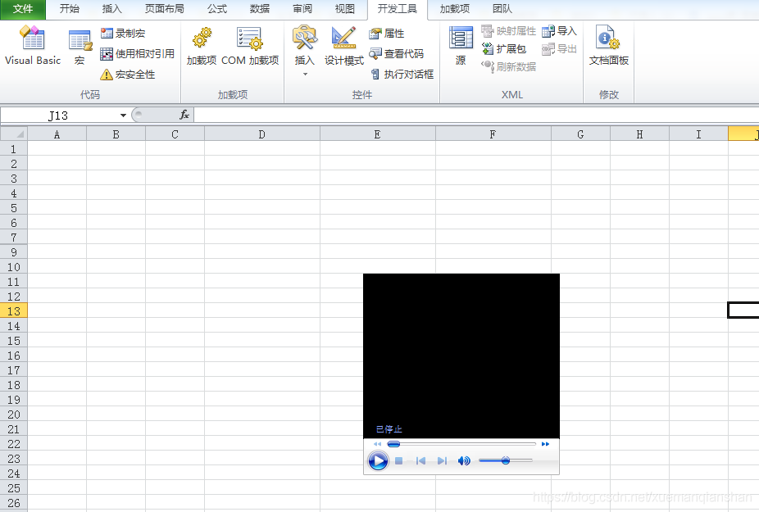The height and width of the screenshot is (512, 759).
Task: Select column F header
Action: click(x=493, y=134)
